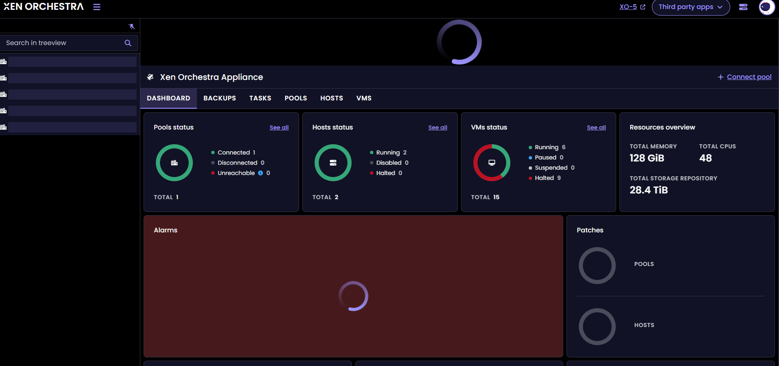Click the Disconnected pools legend entry

click(x=238, y=163)
